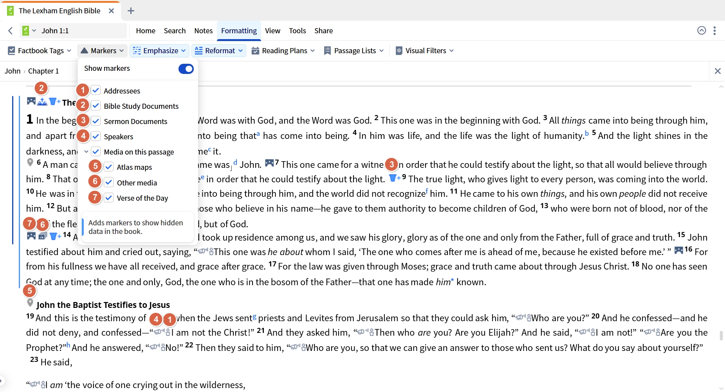The image size is (725, 392).
Task: Click heading "John the Baptist Testifies to Jesus"
Action: coord(103,305)
